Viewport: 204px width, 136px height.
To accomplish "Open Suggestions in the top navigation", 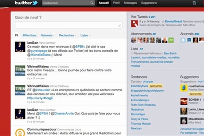I will (149, 3).
